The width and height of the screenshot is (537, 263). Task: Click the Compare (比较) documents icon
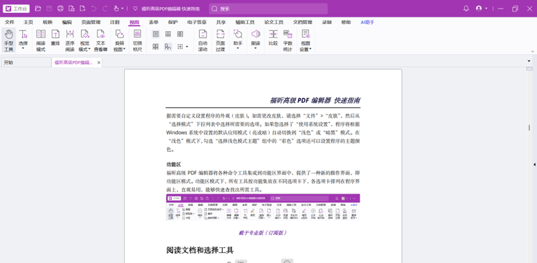pyautogui.click(x=273, y=38)
